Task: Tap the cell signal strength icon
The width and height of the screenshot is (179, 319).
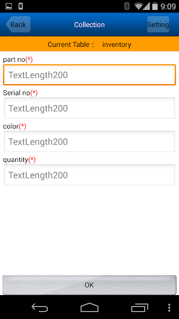Action: 147,6
